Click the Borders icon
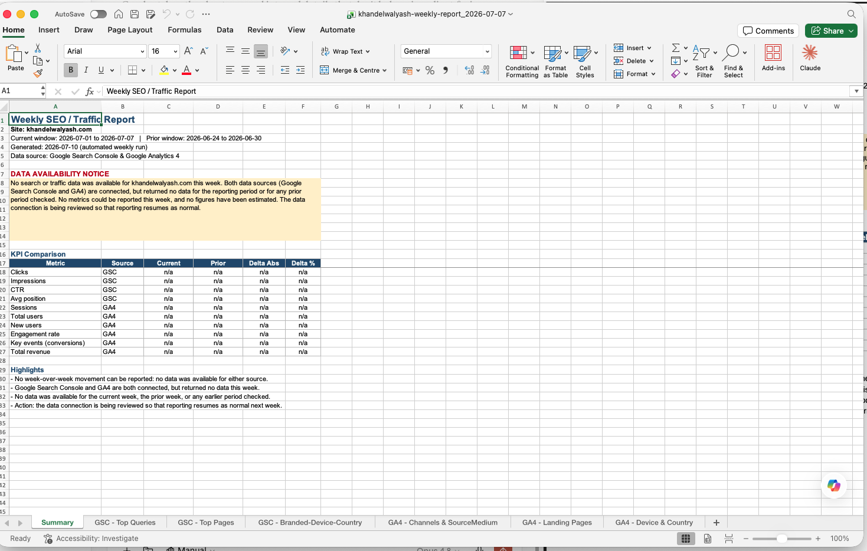The image size is (867, 551). 132,70
